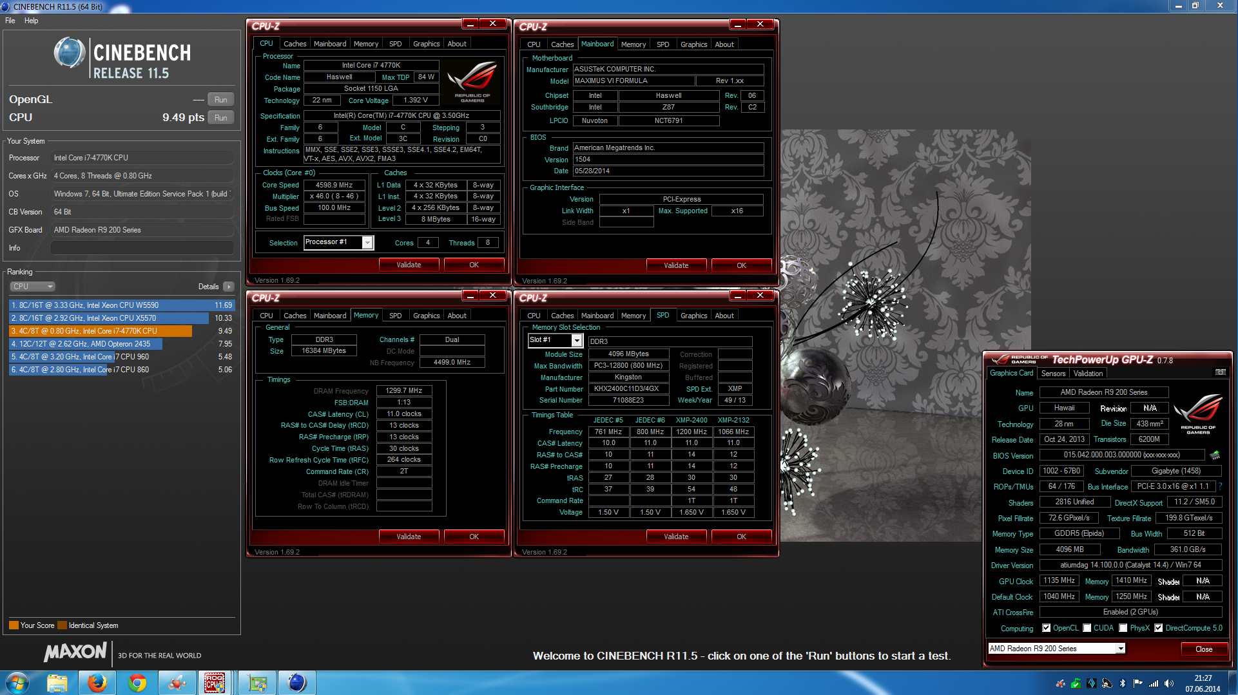Open Graphics tab in Memory CPU-Z window
The width and height of the screenshot is (1238, 695).
tap(427, 316)
